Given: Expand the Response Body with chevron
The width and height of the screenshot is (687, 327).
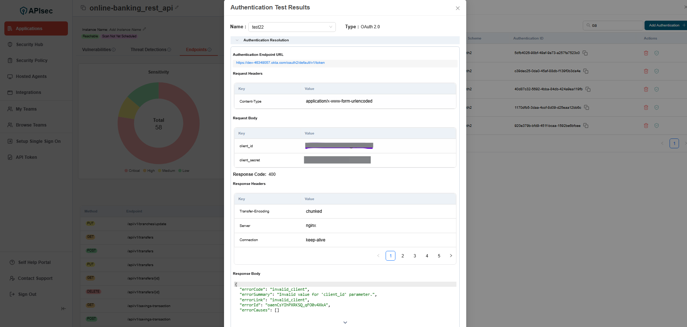Looking at the screenshot, I should point(345,322).
